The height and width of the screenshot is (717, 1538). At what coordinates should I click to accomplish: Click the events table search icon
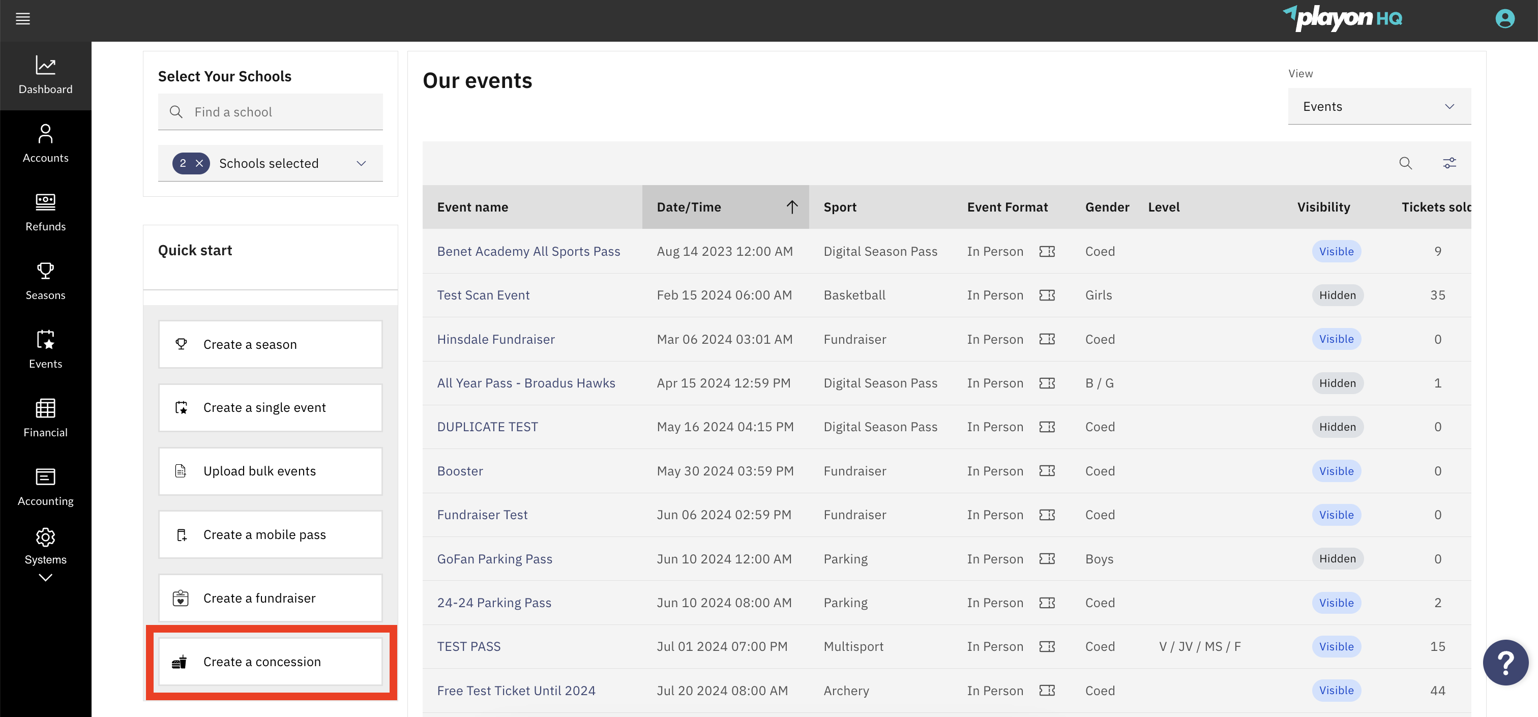pyautogui.click(x=1405, y=163)
